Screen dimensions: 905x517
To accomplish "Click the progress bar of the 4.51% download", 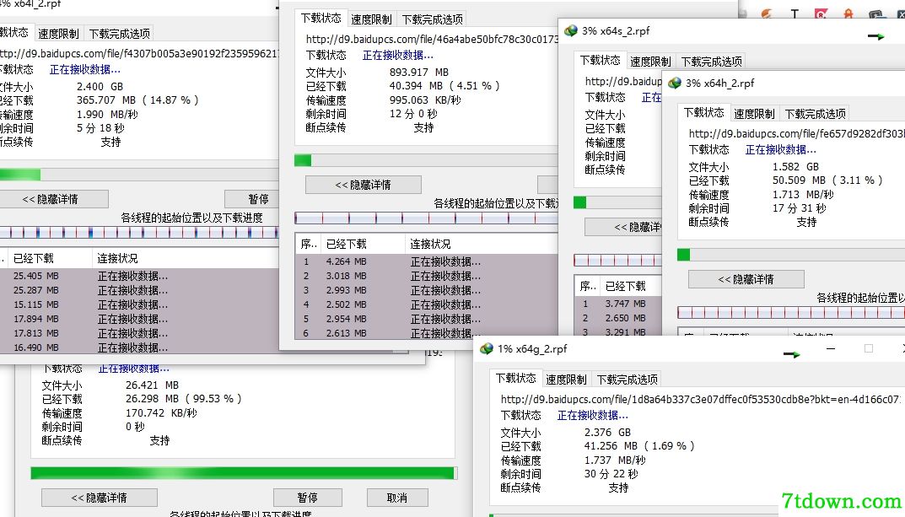I will click(x=427, y=160).
